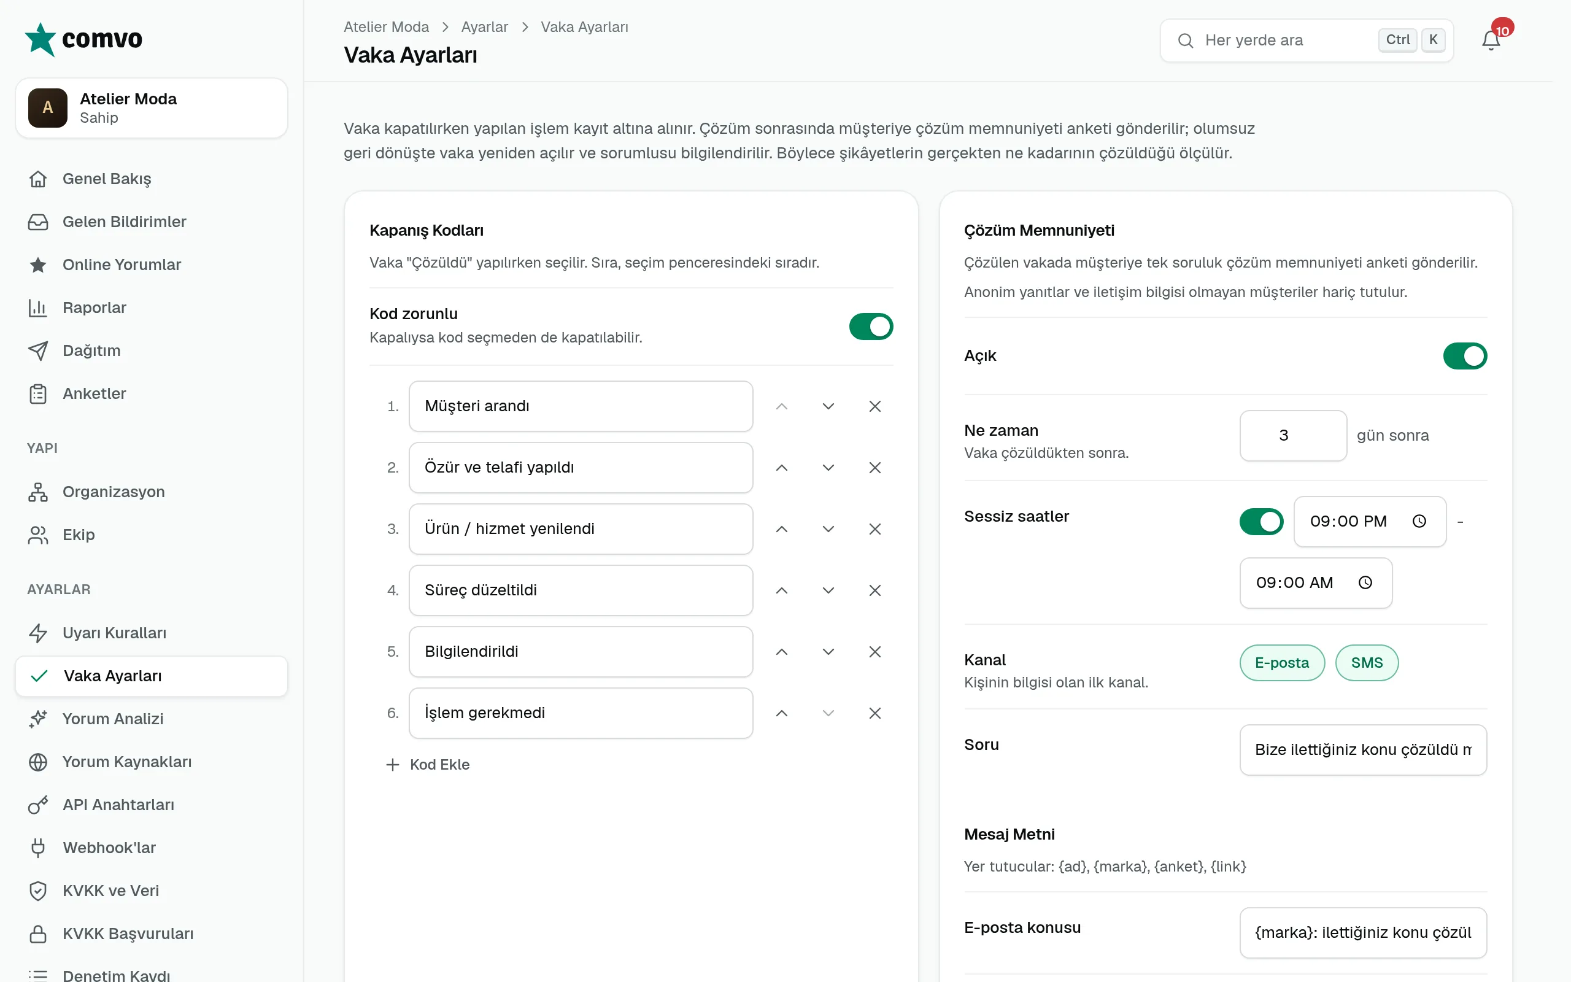Toggle the "Kod zorunlu" switch
This screenshot has width=1571, height=982.
(x=871, y=327)
